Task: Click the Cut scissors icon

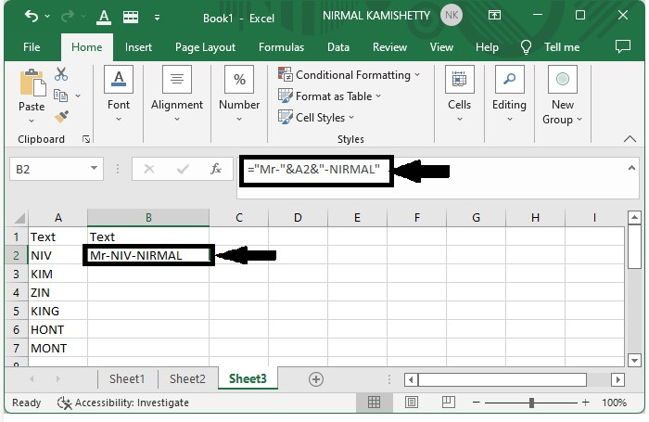Action: [x=61, y=74]
